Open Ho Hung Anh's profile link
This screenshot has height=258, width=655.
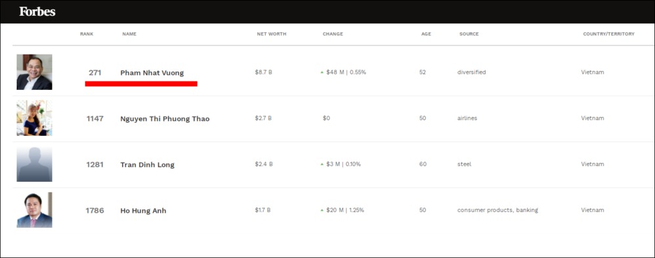(143, 211)
